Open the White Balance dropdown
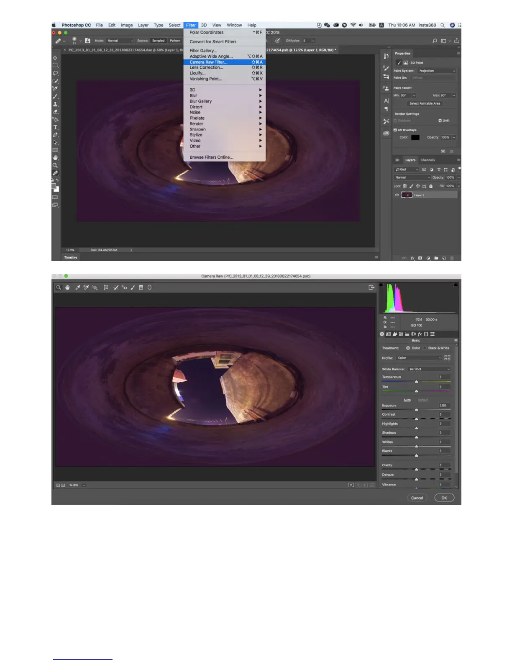 (x=429, y=369)
